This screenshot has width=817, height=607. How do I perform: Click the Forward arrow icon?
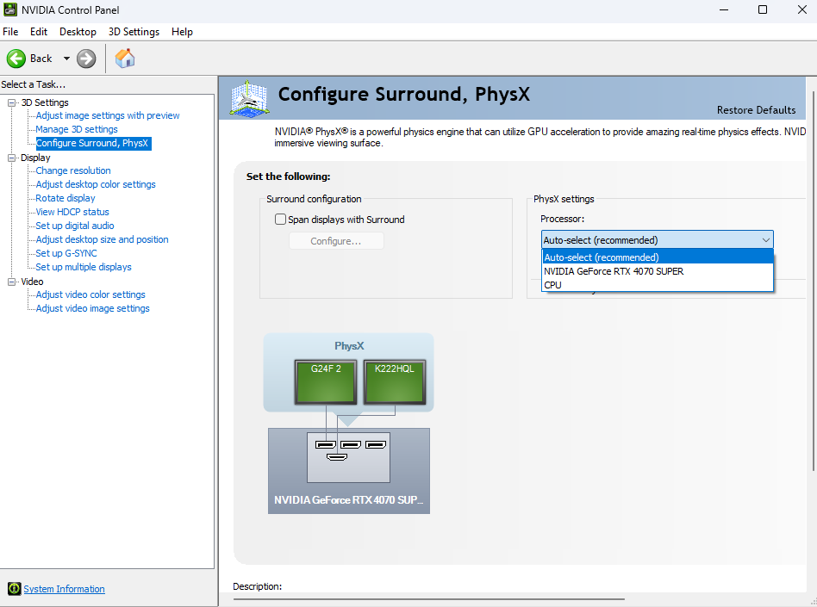[x=86, y=59]
